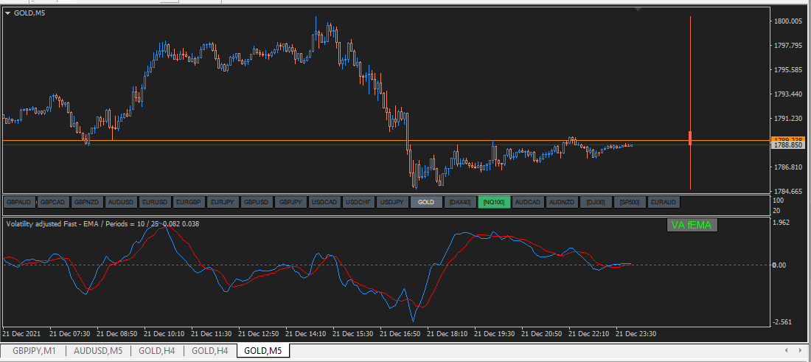811x362 pixels.
Task: Click the -2.561 indicator scale value
Action: [782, 321]
